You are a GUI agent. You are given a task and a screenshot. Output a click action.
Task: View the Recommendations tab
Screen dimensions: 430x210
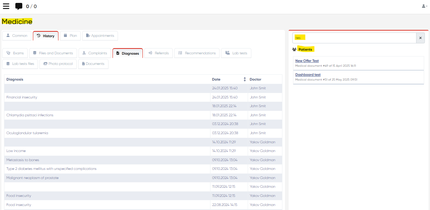click(197, 53)
